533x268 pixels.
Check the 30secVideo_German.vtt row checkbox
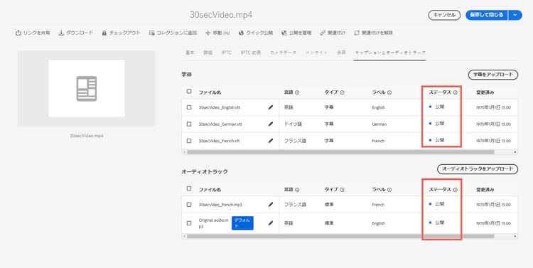[189, 124]
